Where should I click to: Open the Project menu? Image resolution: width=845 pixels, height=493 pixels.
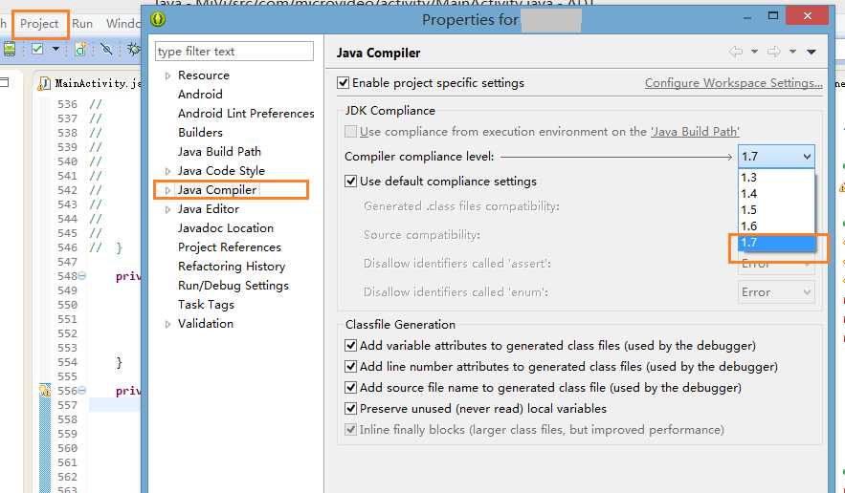(39, 24)
